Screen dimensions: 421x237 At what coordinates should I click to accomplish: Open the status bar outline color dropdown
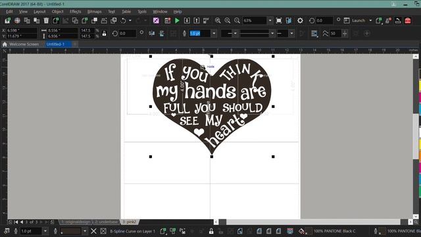(85, 231)
